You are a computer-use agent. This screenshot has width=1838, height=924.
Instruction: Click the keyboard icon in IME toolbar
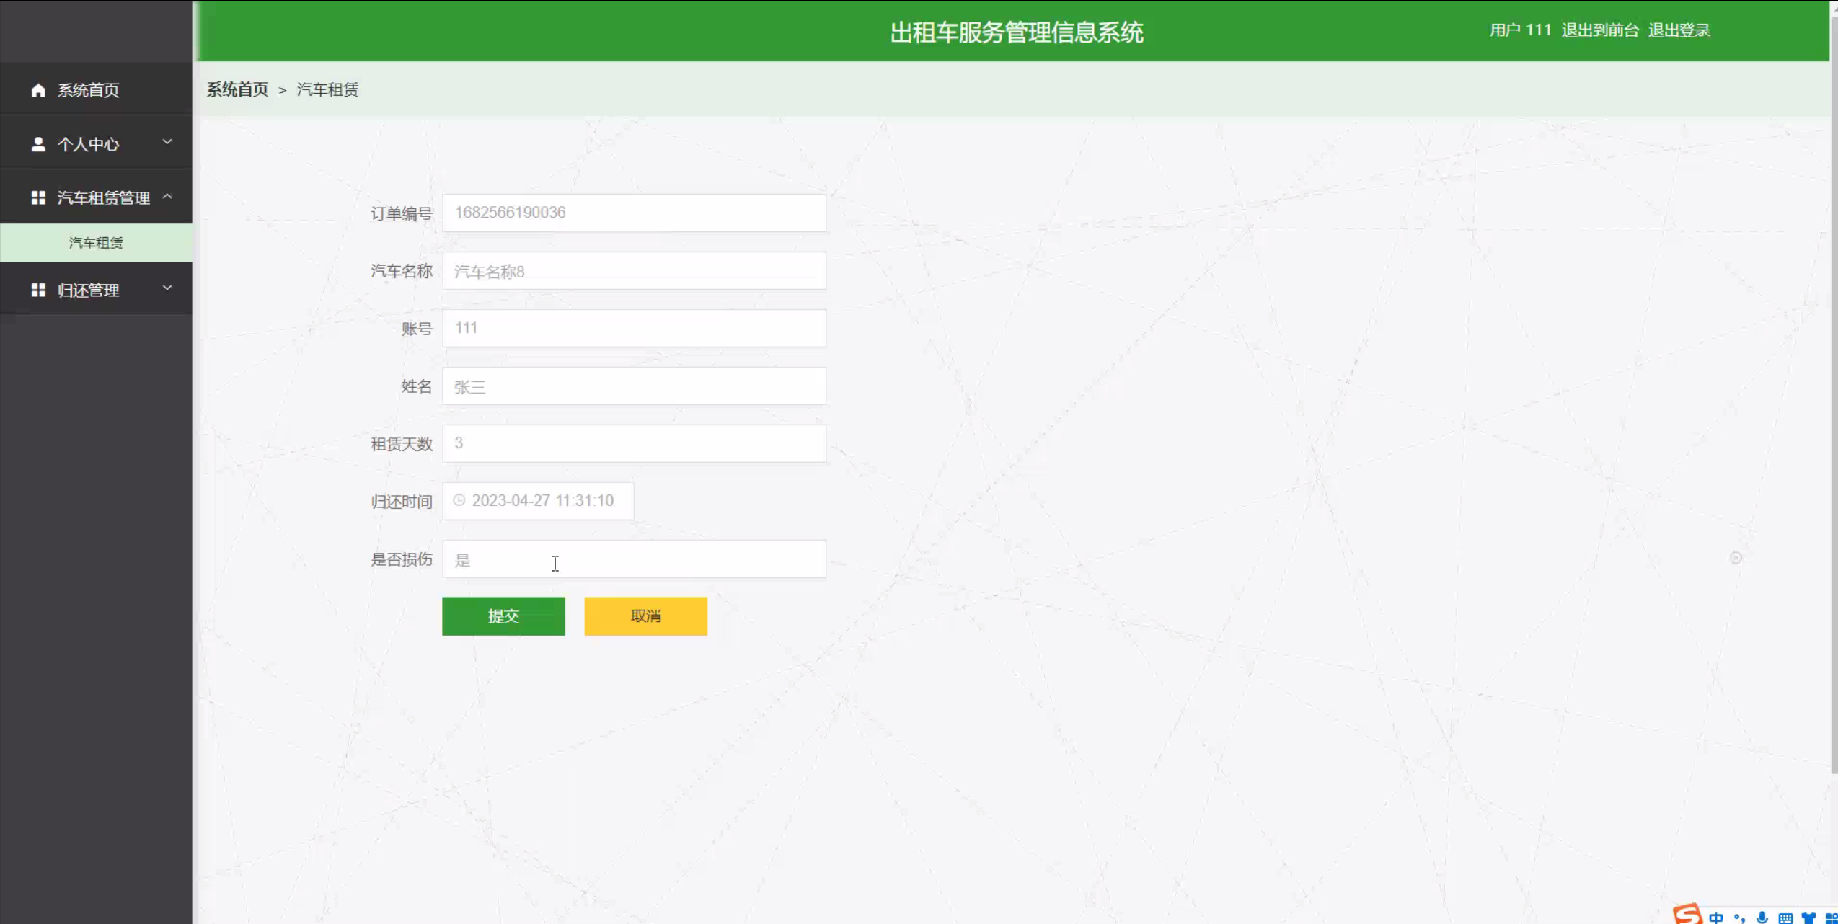[x=1785, y=918]
